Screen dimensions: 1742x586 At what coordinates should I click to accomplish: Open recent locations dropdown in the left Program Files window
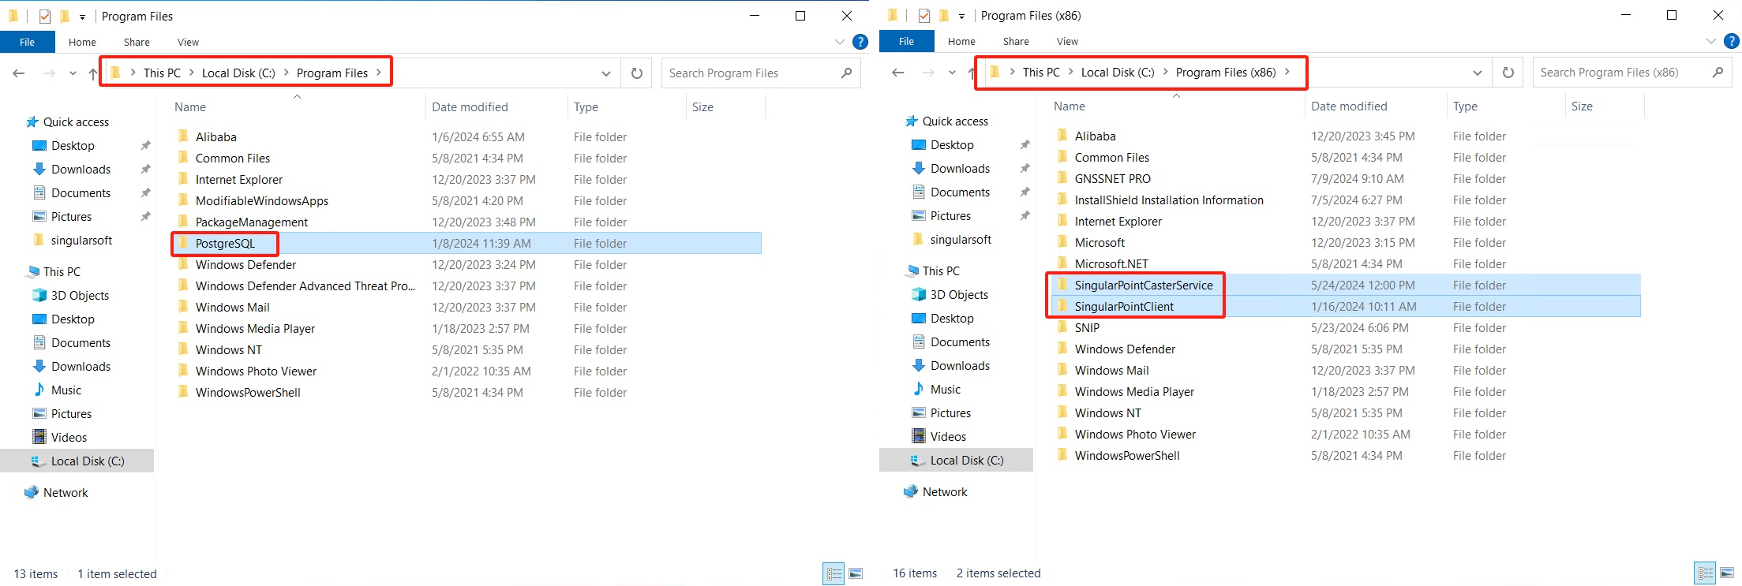coord(73,73)
